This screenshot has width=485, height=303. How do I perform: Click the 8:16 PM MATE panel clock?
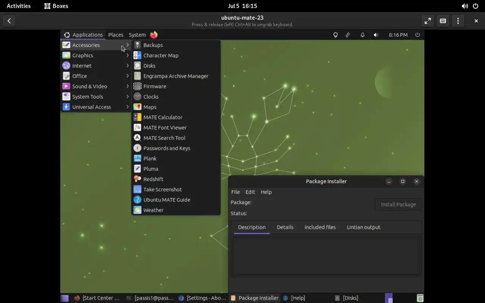tap(398, 35)
